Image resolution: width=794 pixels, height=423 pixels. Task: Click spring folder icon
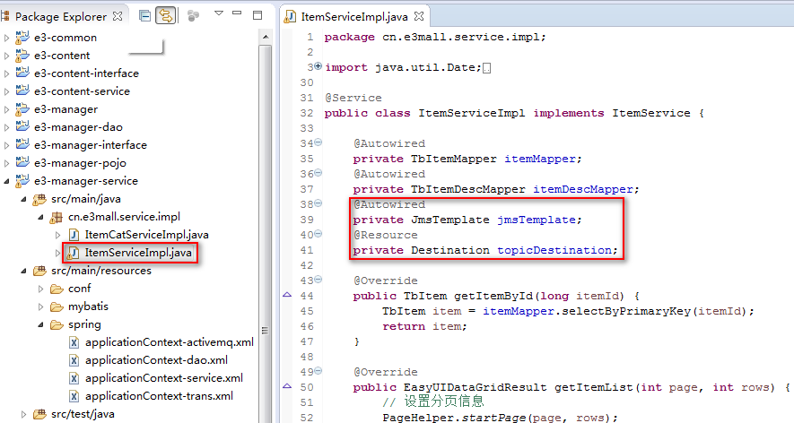click(x=57, y=324)
